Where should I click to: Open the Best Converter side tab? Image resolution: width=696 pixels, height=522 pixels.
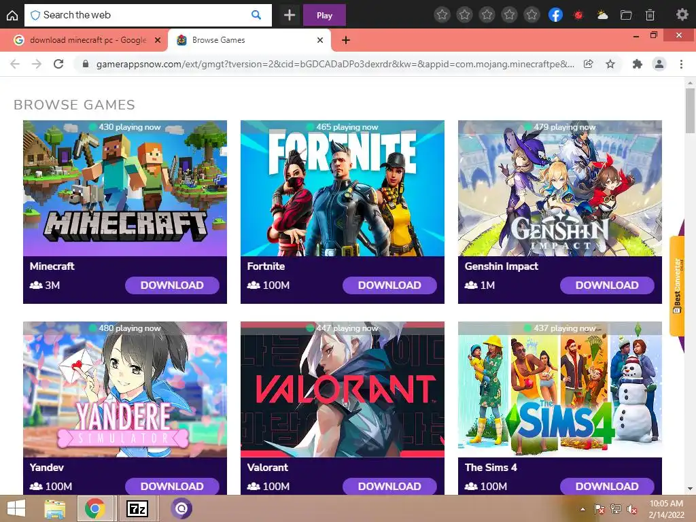[678, 285]
